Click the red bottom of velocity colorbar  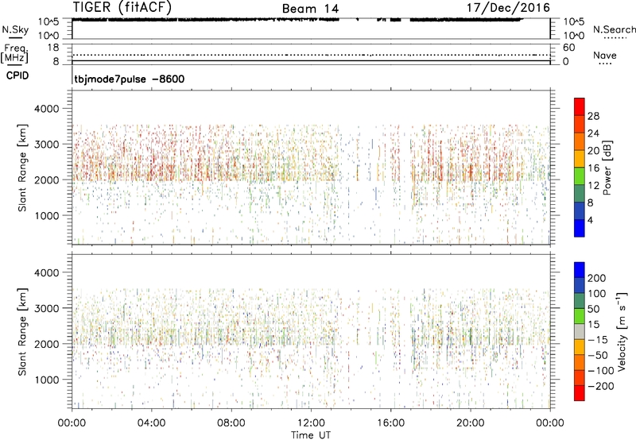[x=580, y=393]
